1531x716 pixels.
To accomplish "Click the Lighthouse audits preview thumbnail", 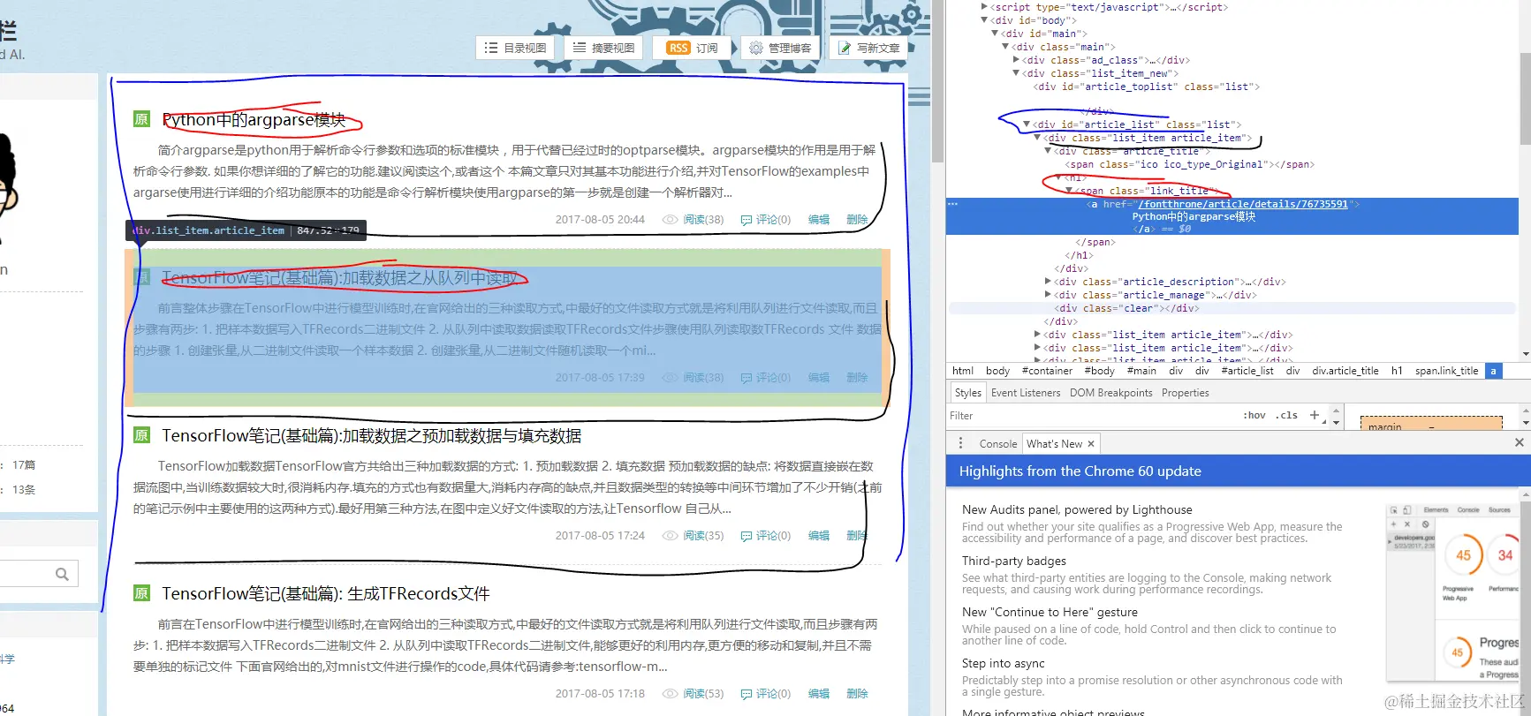I will (x=1452, y=592).
